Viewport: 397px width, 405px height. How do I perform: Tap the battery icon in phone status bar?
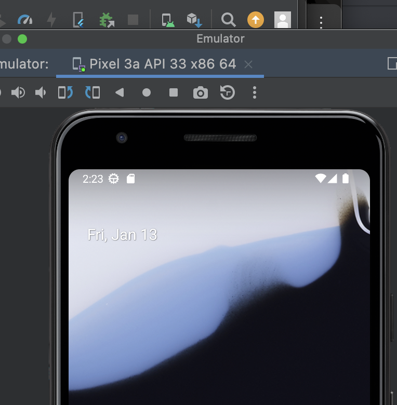346,178
